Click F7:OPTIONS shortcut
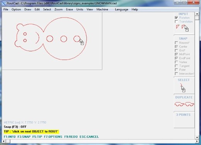Image resolution: width=201 pixels, height=145 pixels. coord(53,137)
